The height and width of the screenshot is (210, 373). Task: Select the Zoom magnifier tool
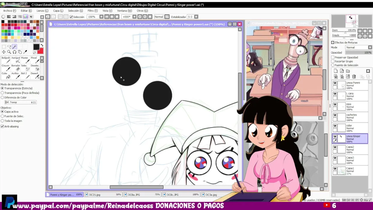coord(9,52)
